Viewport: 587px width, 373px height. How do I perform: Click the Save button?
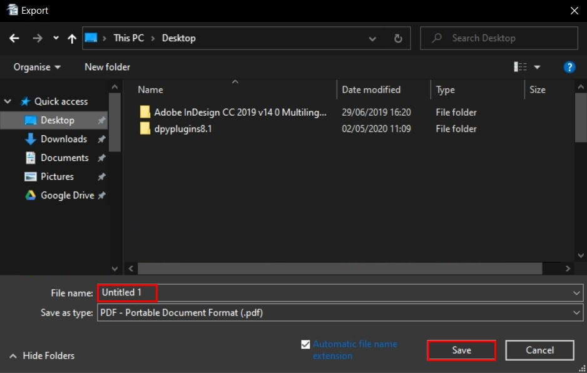(x=461, y=350)
